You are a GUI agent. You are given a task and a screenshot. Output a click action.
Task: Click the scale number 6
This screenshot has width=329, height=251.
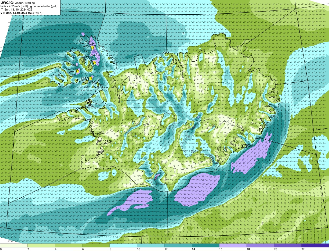[x=83, y=249]
